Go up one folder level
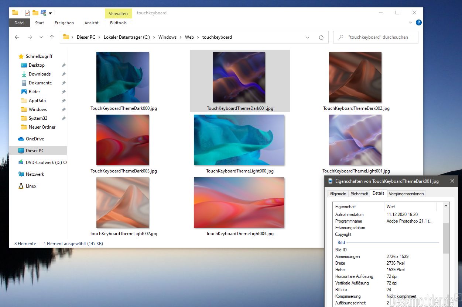This screenshot has height=307, width=462. click(x=52, y=37)
